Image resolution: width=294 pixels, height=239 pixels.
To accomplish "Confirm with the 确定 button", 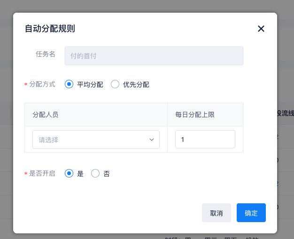I will point(251,213).
